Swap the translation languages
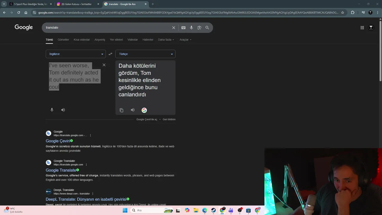The height and width of the screenshot is (215, 382). [x=110, y=54]
